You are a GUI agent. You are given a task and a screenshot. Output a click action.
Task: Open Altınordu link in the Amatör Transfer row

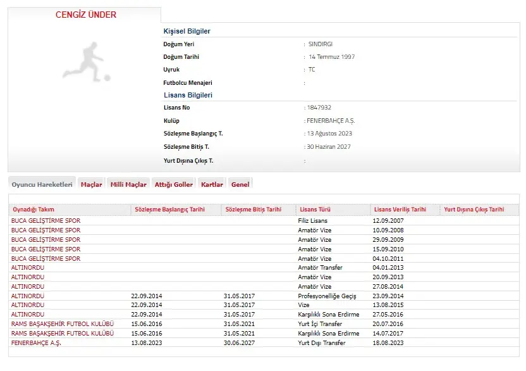(x=28, y=268)
